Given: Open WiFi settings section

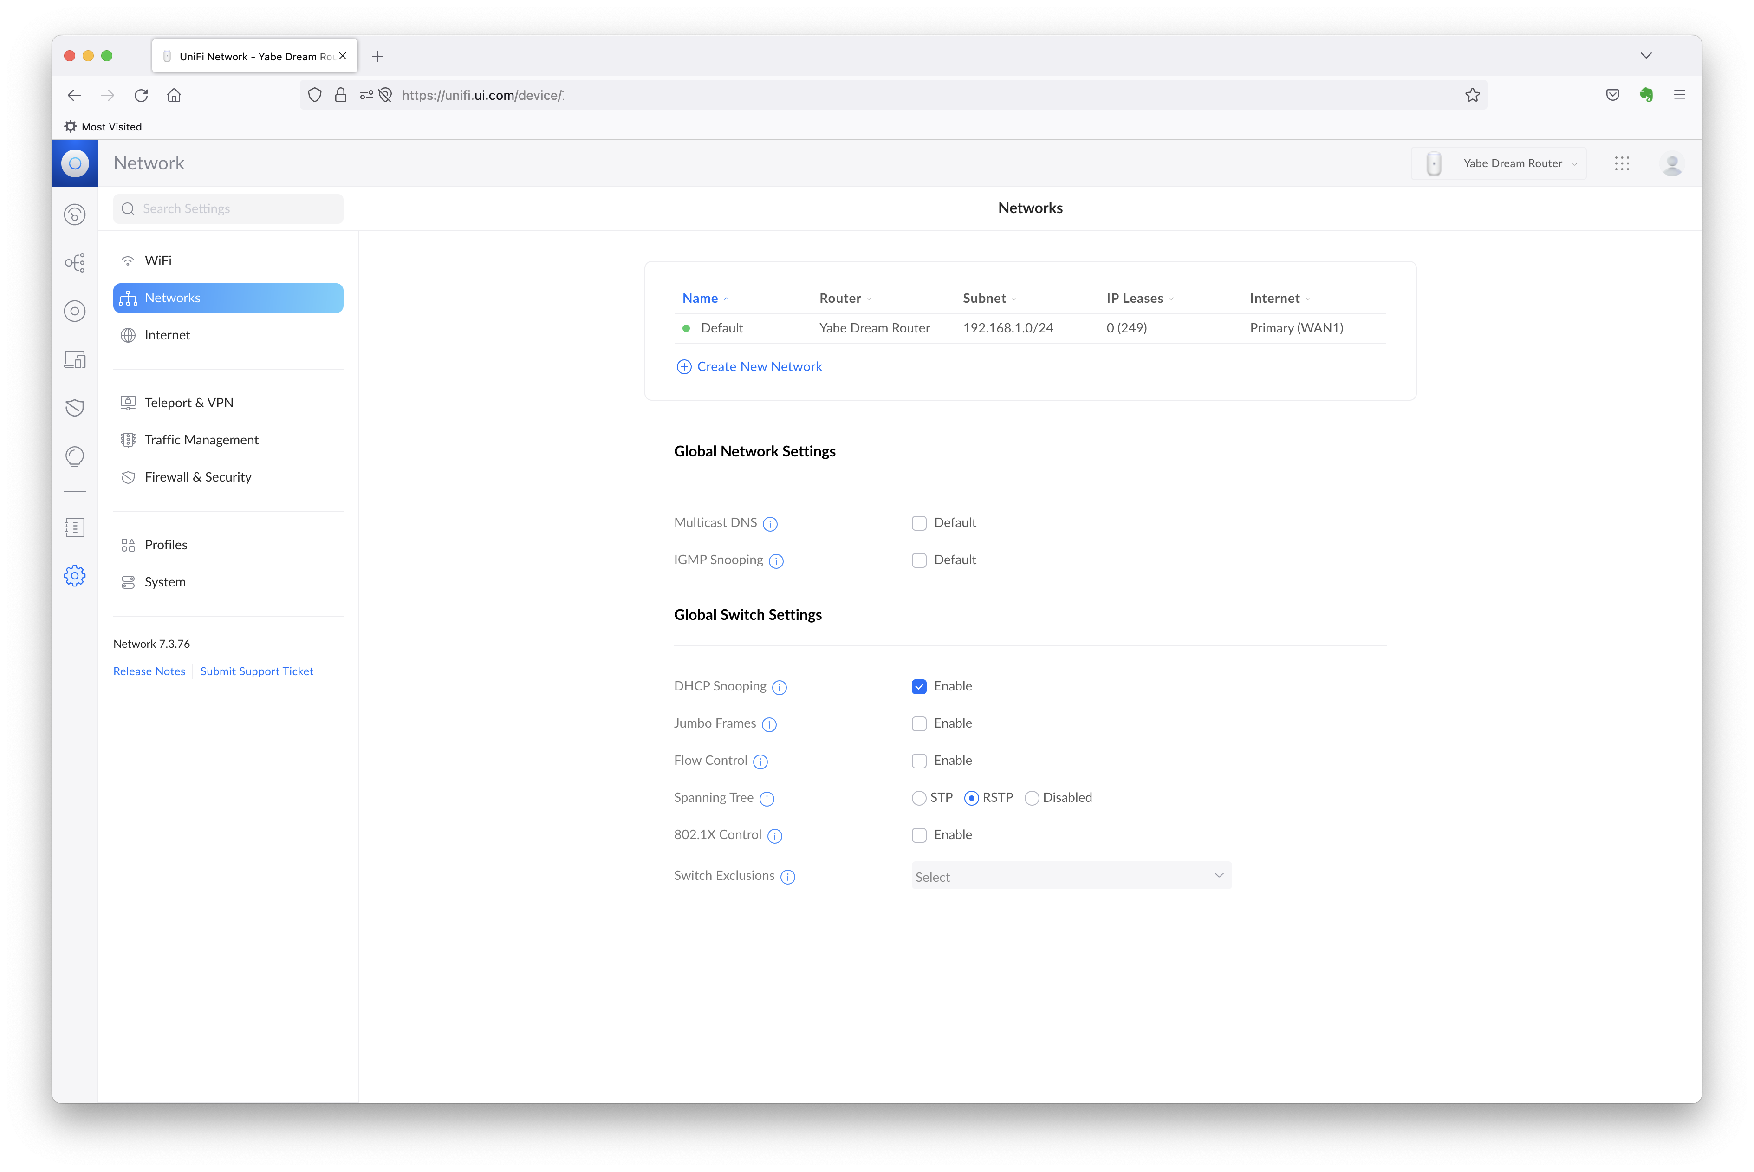Looking at the screenshot, I should [x=228, y=261].
